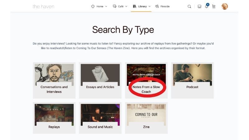Open the Podcast category thumbnail
The image size is (249, 140).
pyautogui.click(x=192, y=75)
